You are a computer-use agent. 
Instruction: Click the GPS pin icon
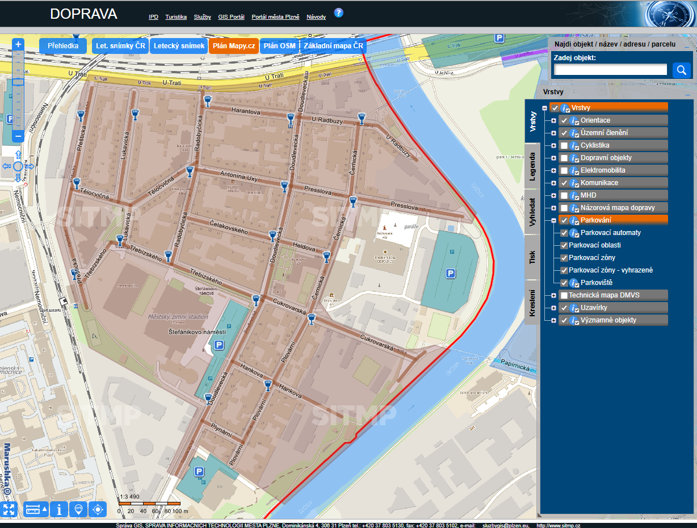78,509
